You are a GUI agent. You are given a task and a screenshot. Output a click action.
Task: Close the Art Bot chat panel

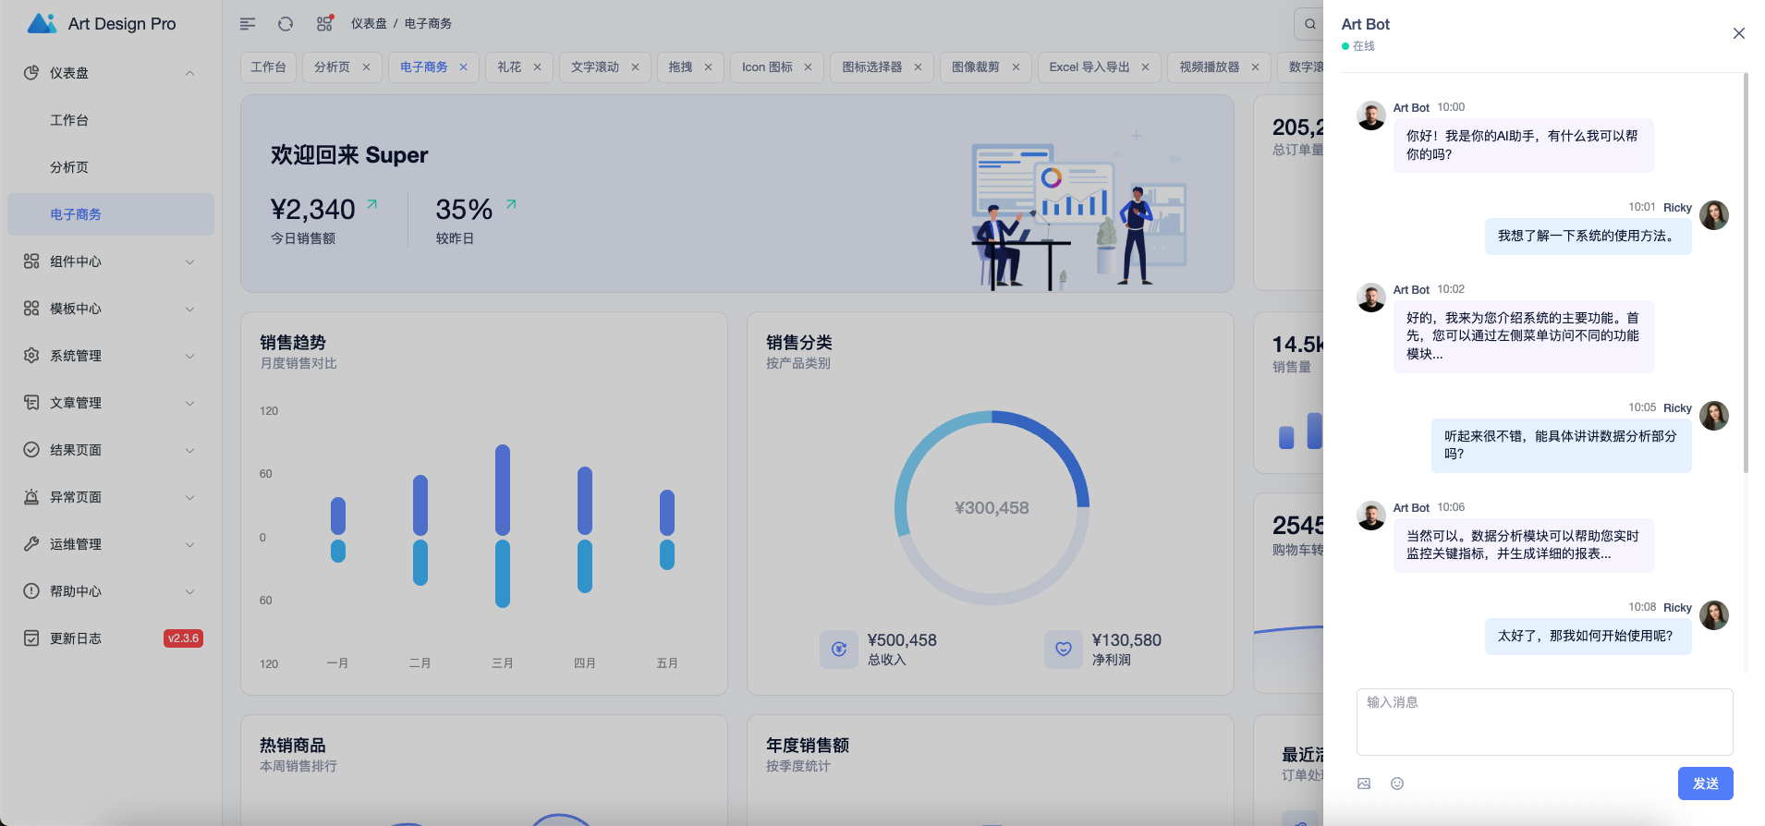pyautogui.click(x=1739, y=33)
